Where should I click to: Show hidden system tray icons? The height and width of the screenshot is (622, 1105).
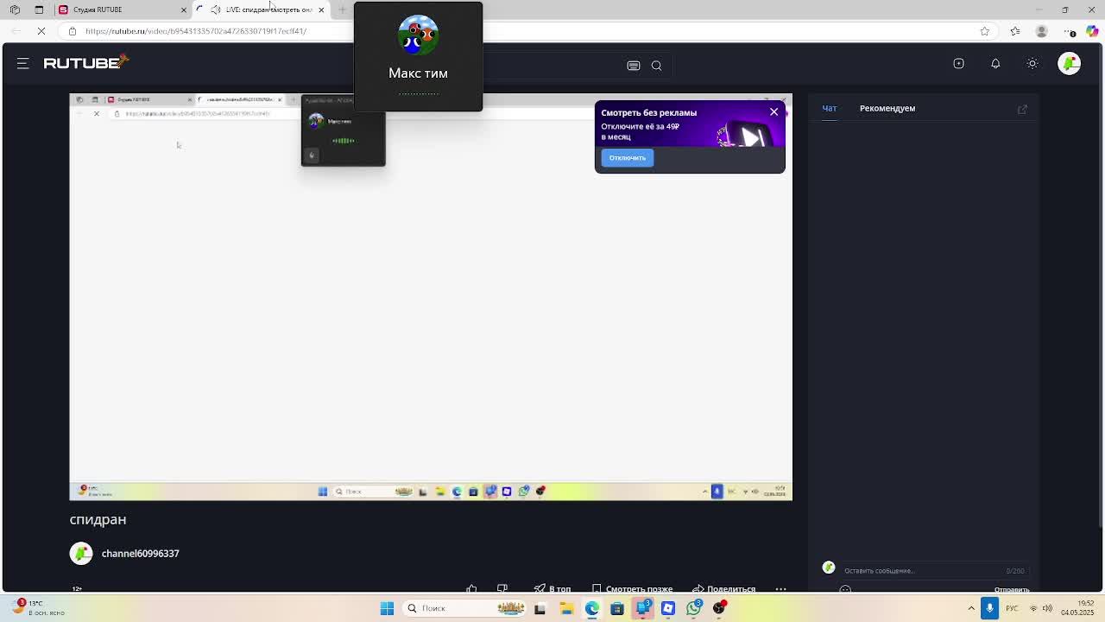coord(971,608)
